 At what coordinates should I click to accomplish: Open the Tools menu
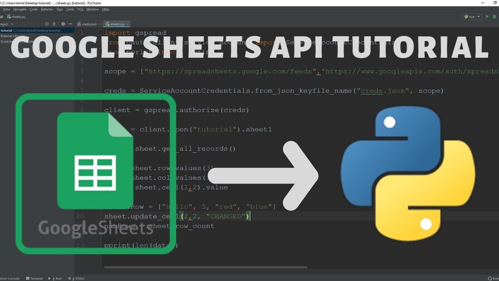click(x=70, y=9)
